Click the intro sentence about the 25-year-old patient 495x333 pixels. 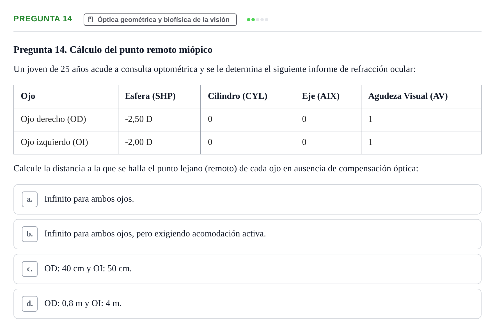pyautogui.click(x=214, y=69)
